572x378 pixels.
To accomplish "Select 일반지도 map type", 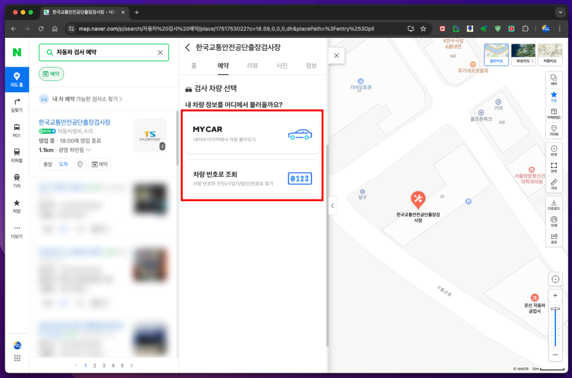I will pos(496,54).
